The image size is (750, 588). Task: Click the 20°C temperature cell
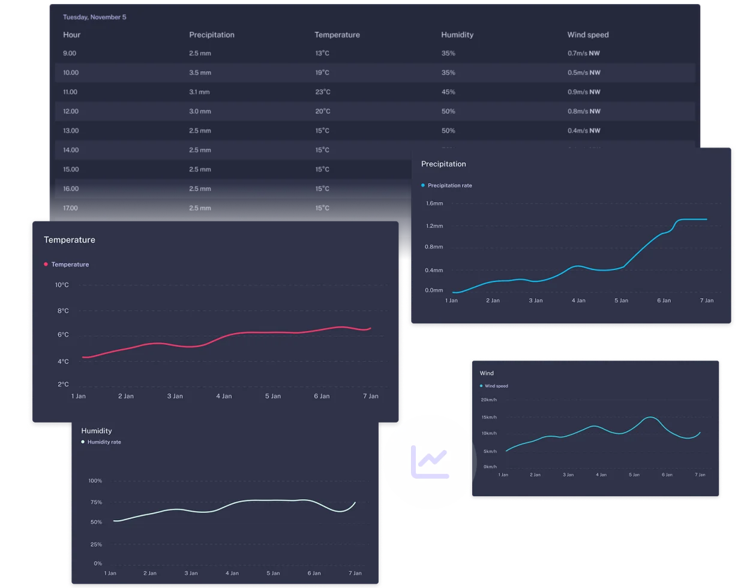(323, 111)
